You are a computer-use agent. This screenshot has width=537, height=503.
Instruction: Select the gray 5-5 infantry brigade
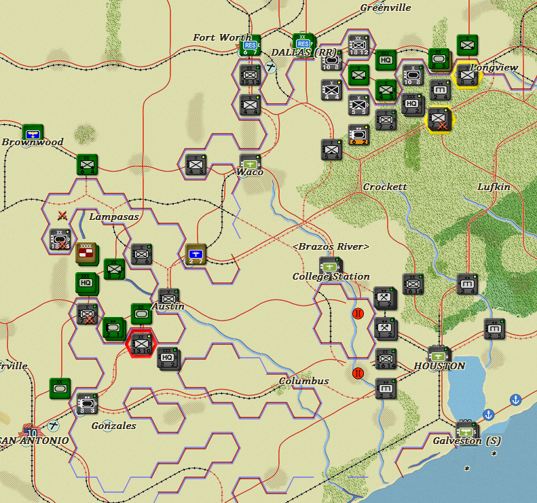(x=358, y=105)
